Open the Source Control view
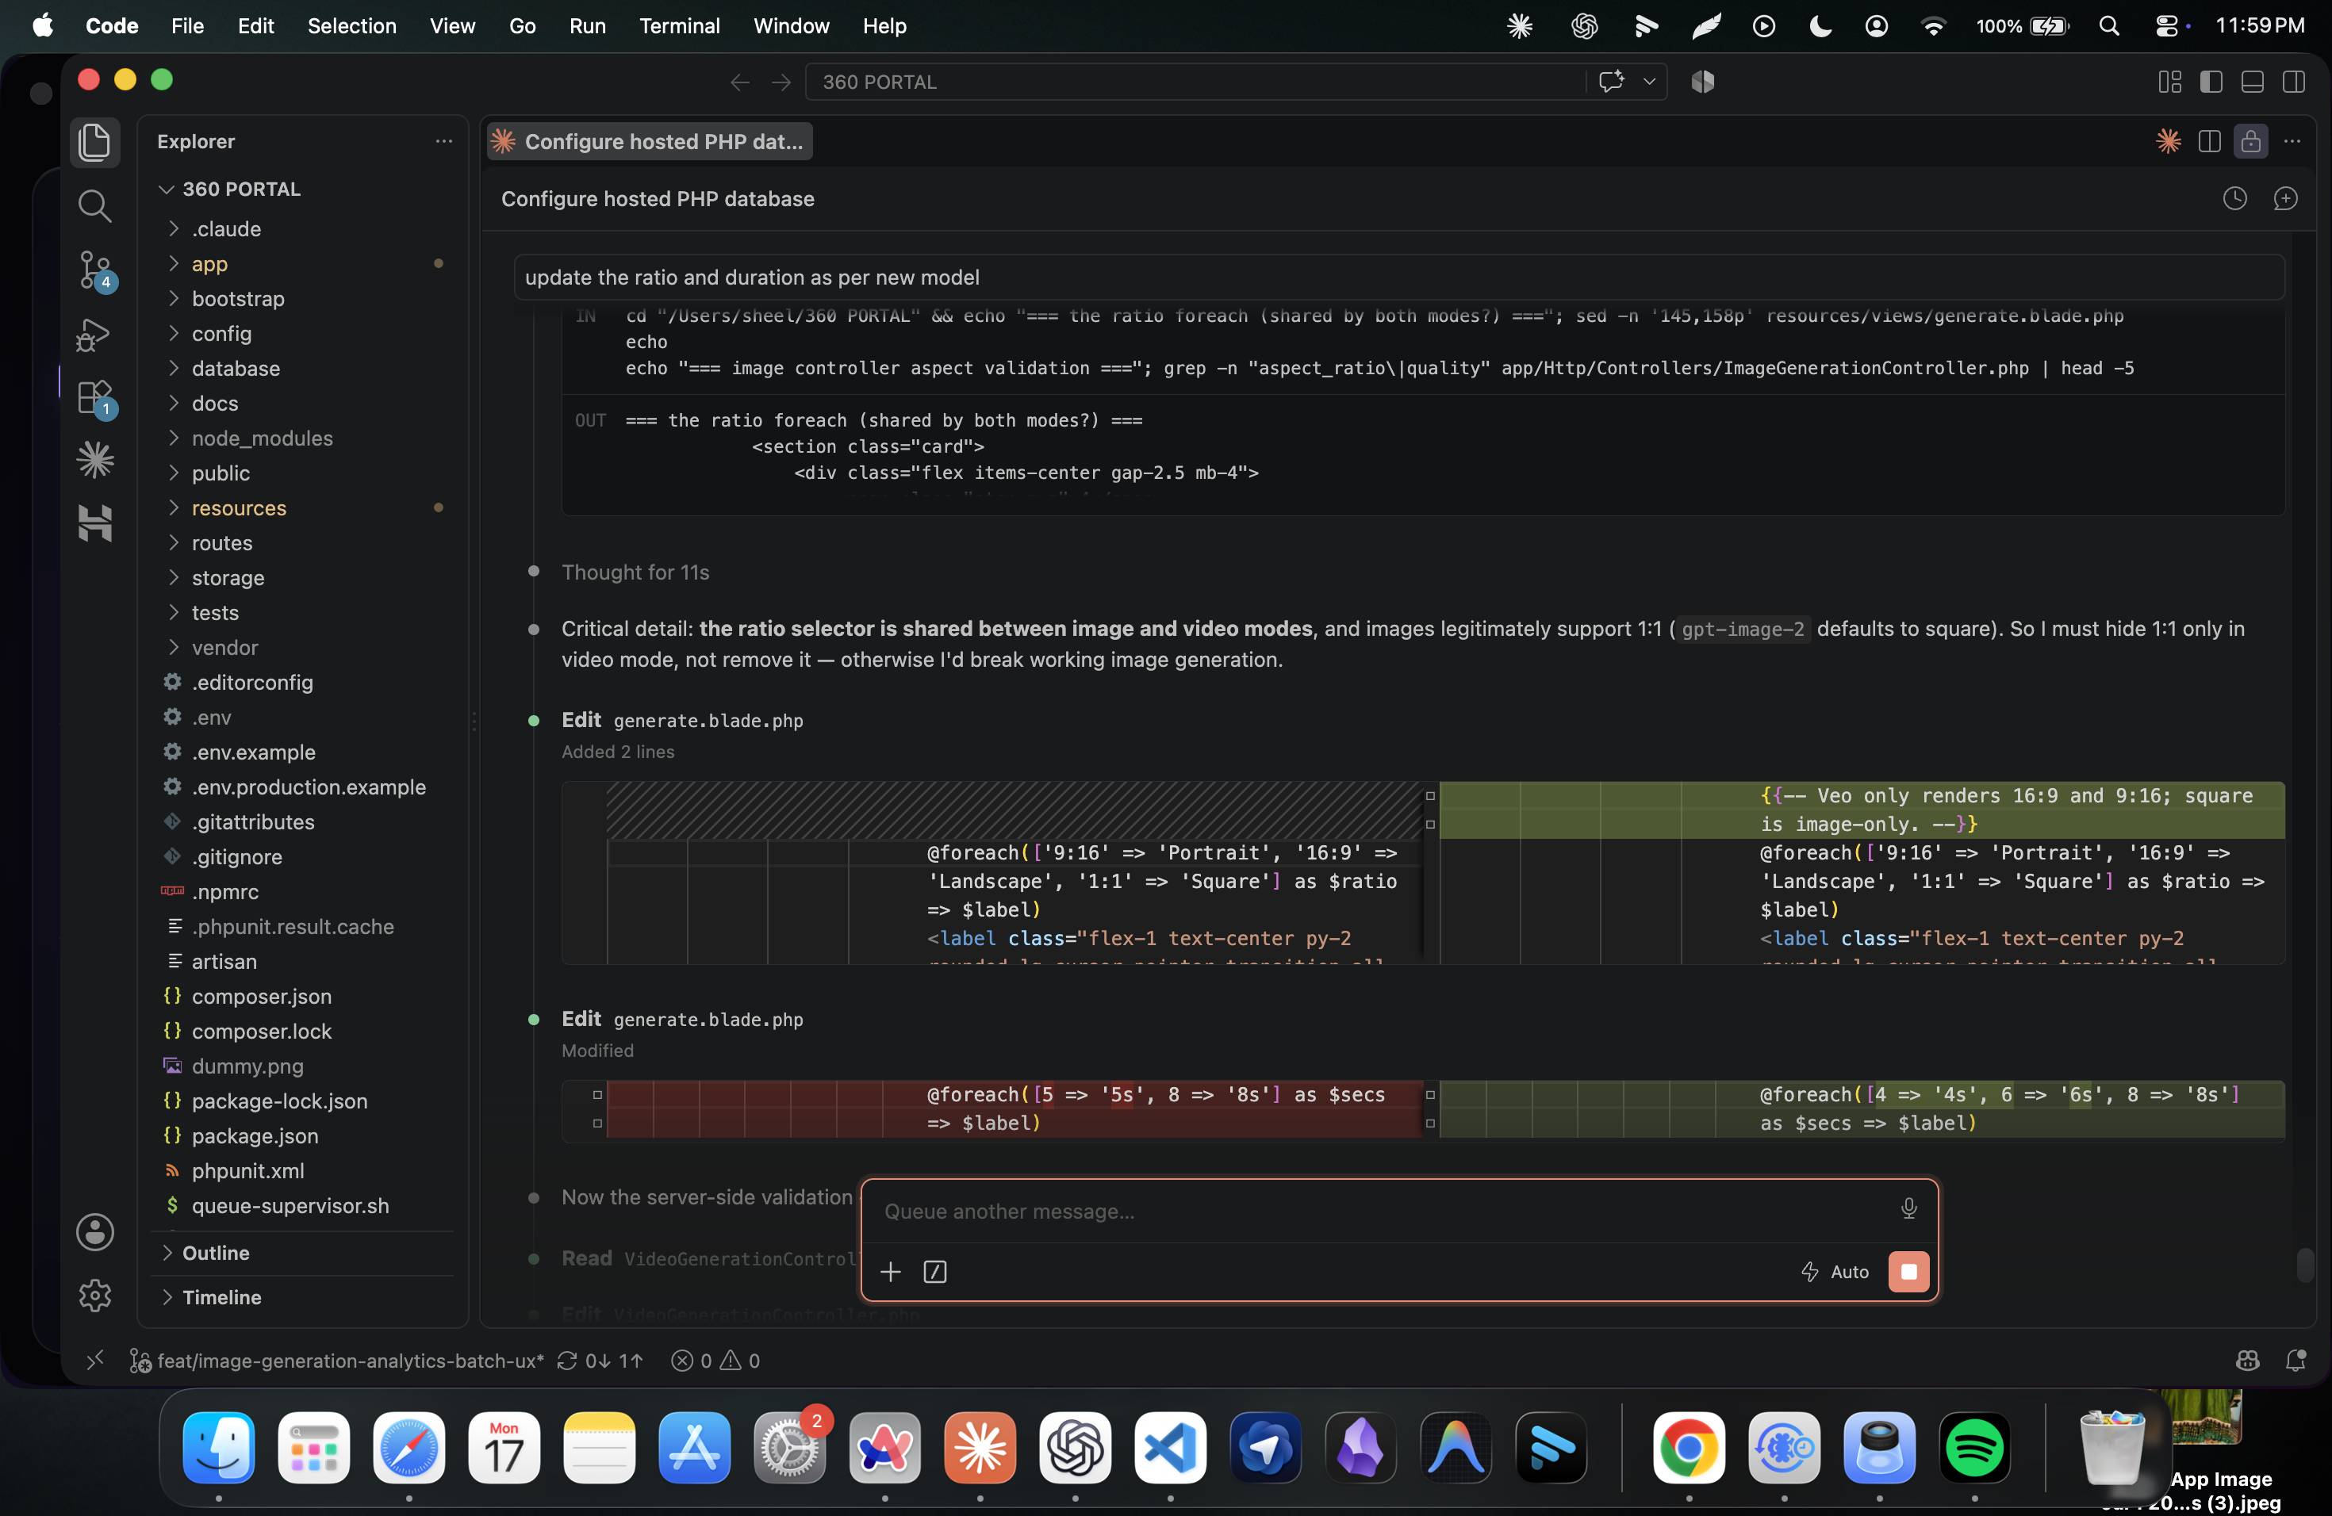 (95, 270)
